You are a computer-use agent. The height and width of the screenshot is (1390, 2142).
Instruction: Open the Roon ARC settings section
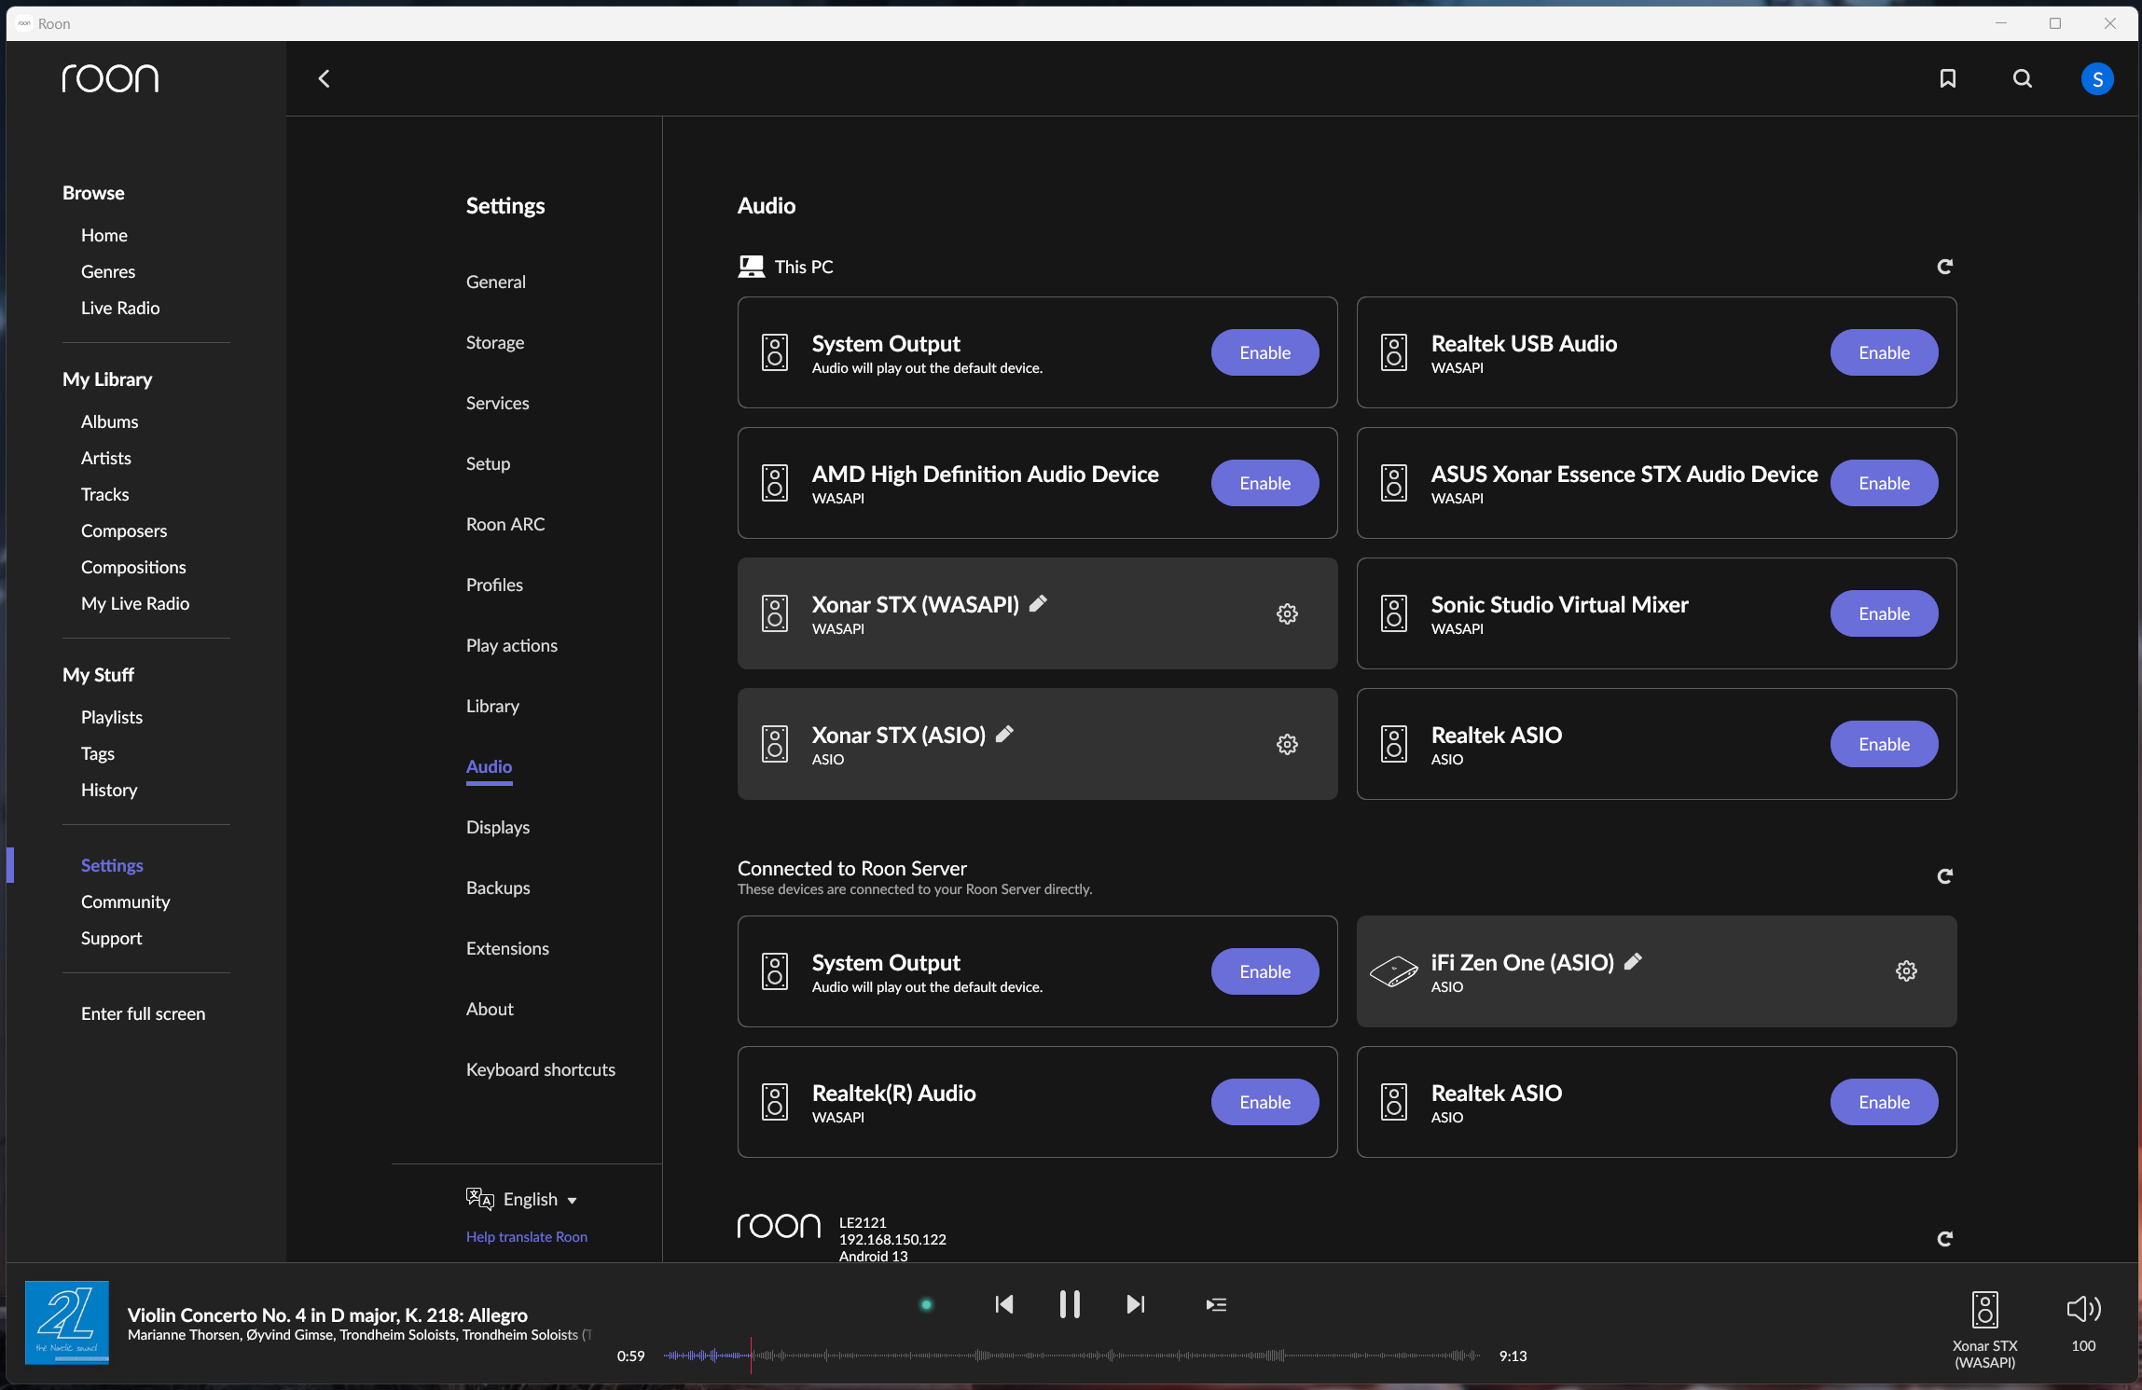pyautogui.click(x=504, y=523)
